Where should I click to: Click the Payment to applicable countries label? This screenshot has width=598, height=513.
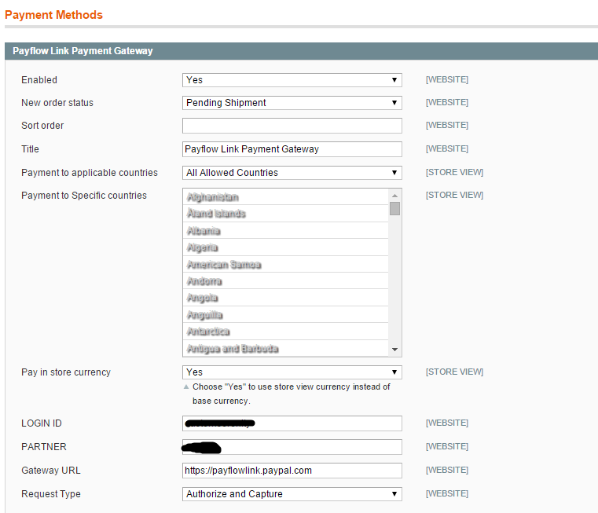pos(90,173)
